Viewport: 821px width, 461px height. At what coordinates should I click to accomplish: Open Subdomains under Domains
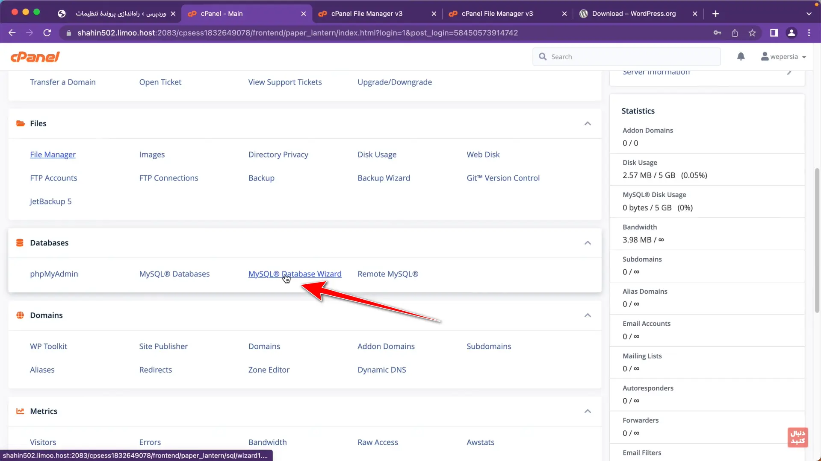tap(489, 347)
